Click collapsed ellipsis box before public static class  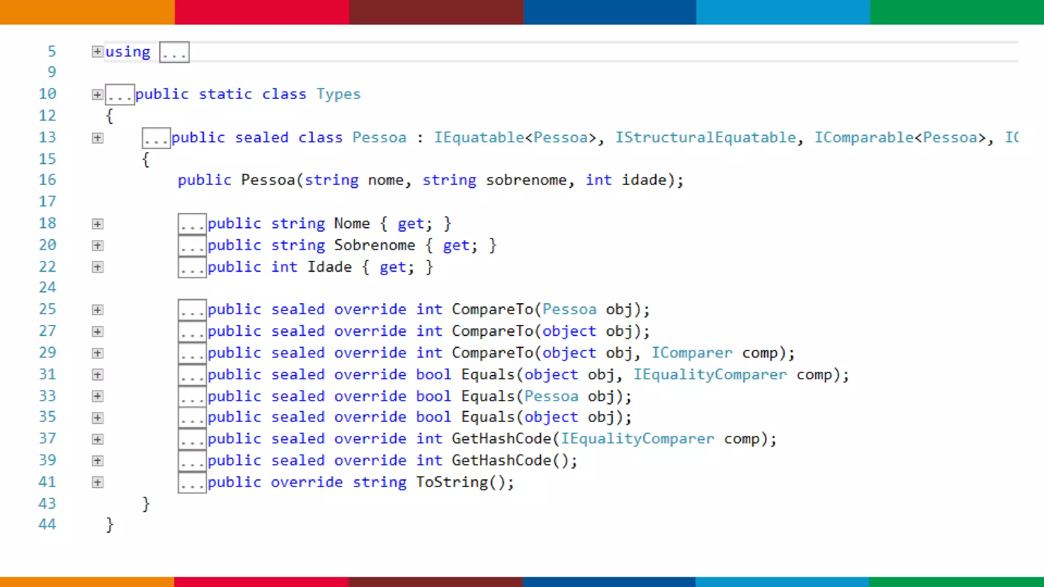coord(120,95)
